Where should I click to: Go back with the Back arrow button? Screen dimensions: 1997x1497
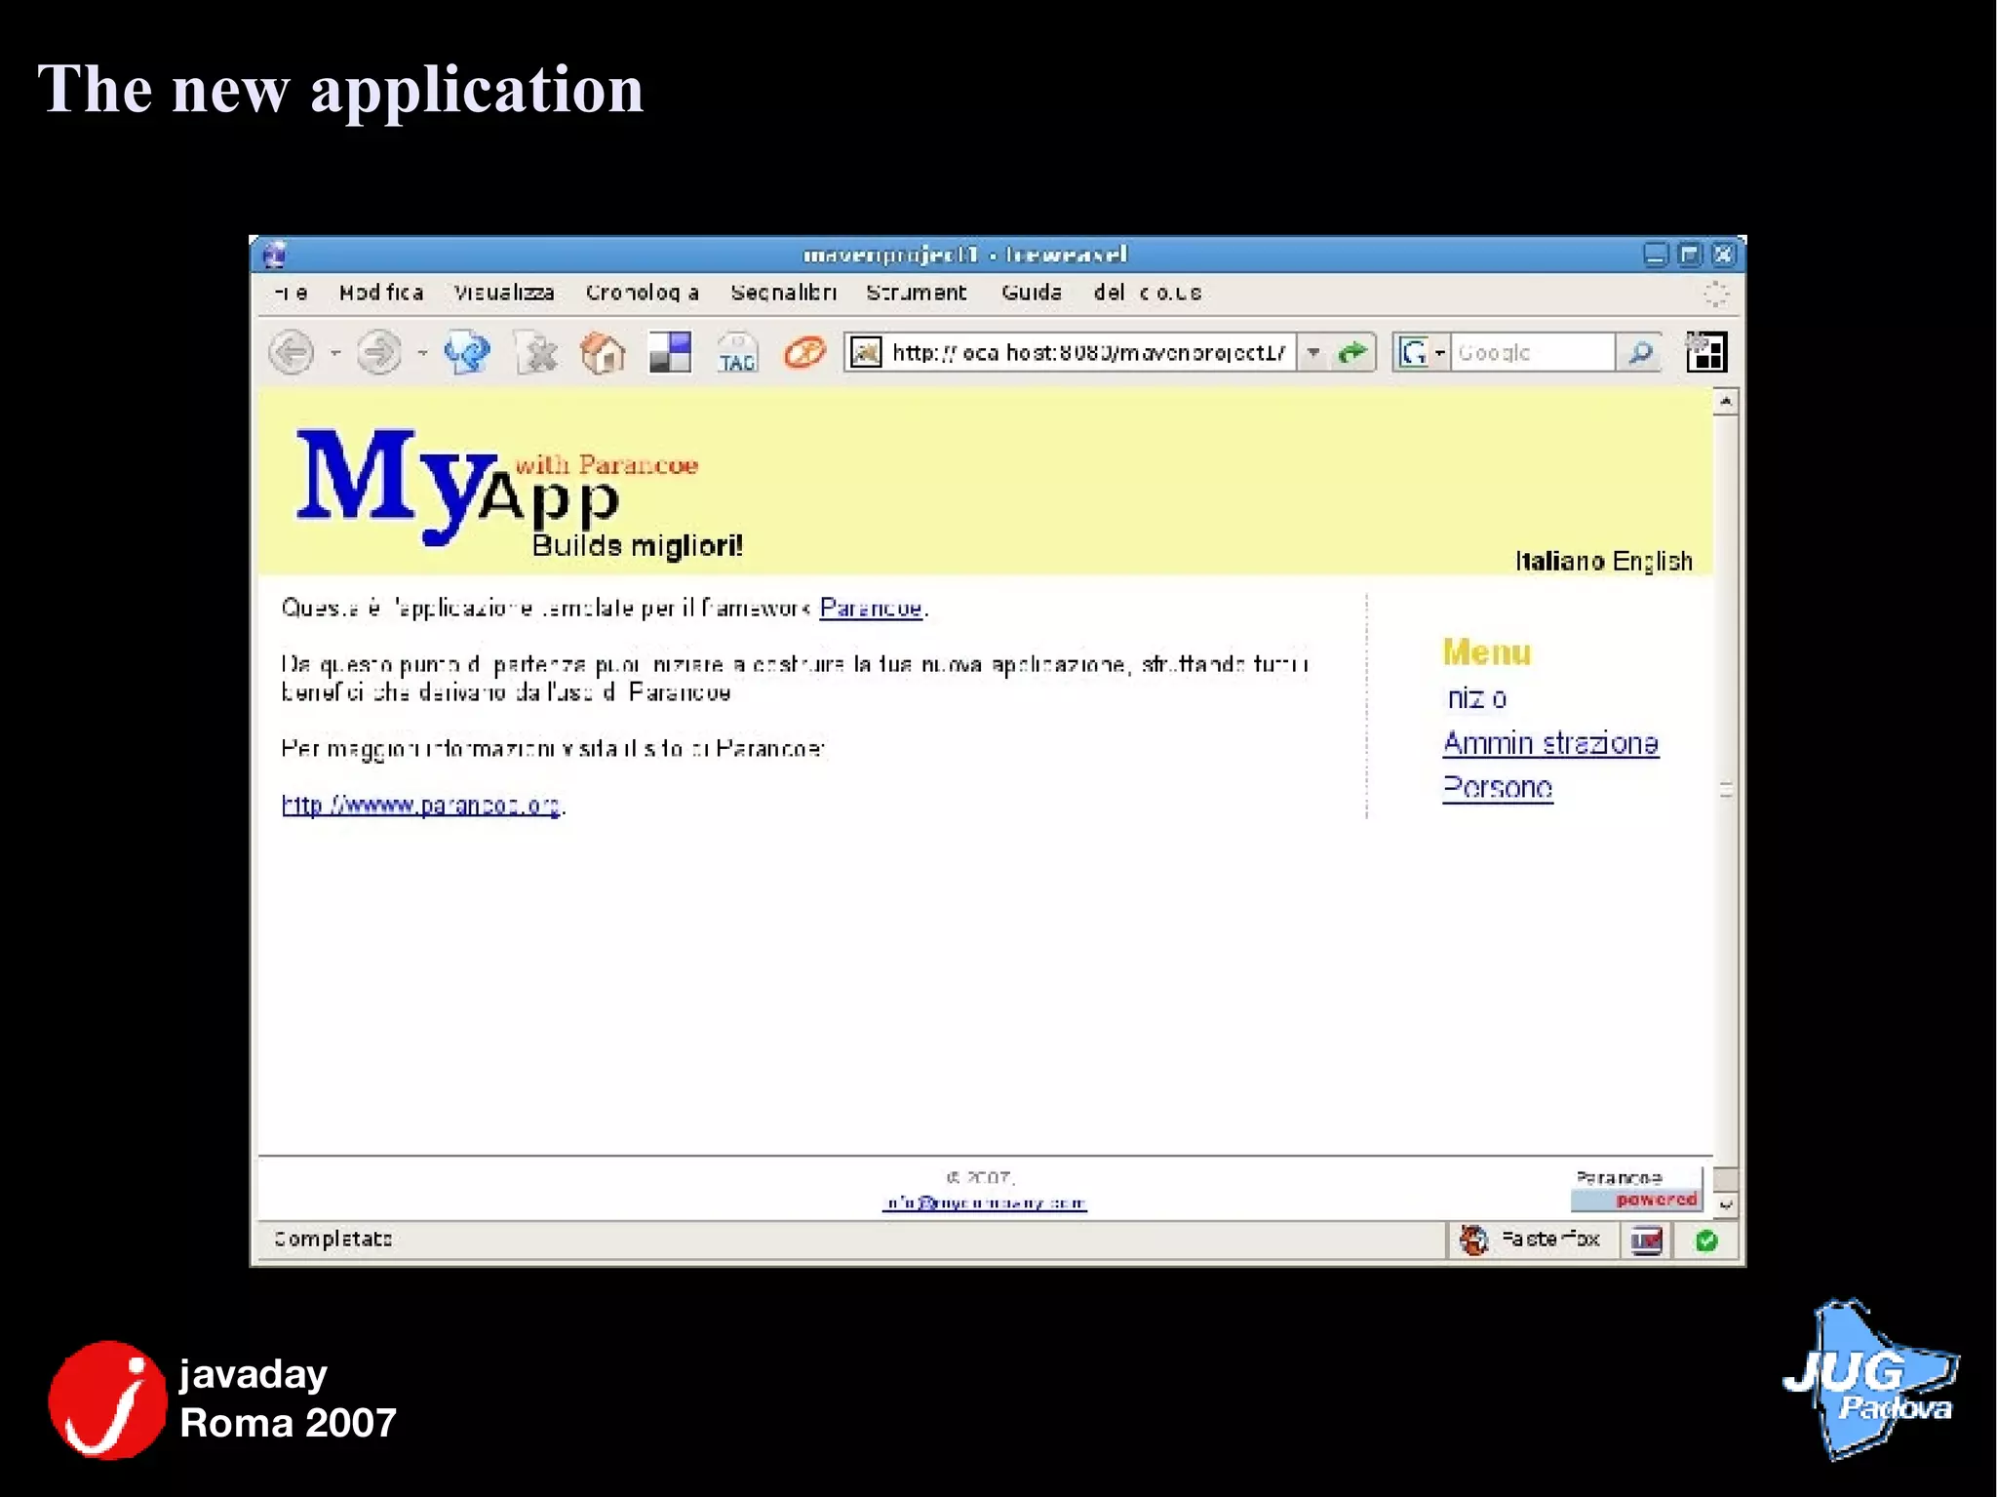[292, 352]
